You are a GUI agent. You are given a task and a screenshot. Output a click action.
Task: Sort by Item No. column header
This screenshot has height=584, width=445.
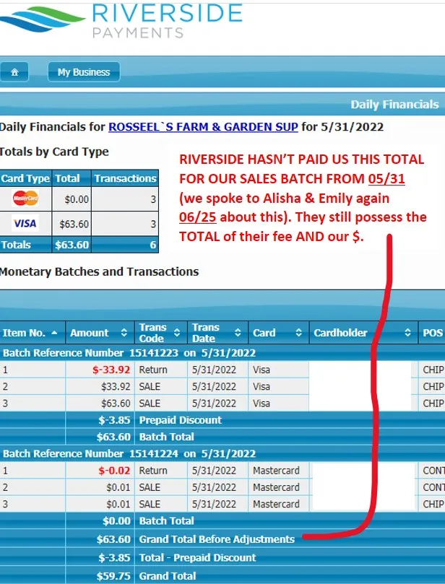(33, 333)
